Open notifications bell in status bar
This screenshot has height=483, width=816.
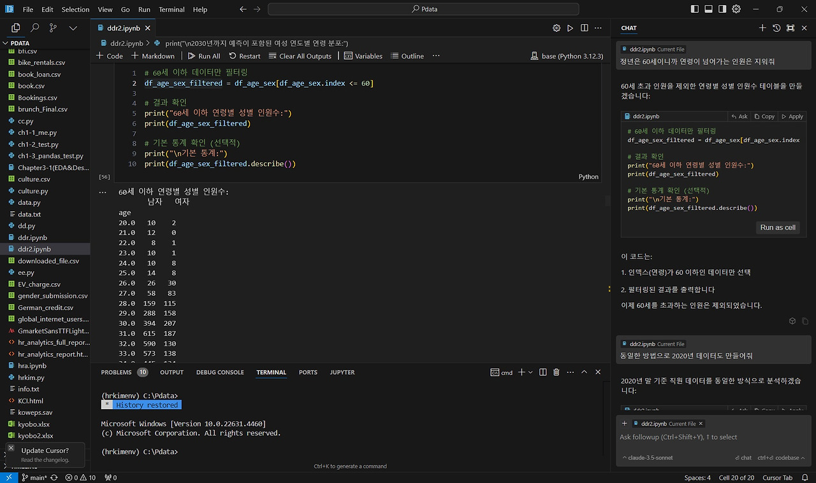806,477
